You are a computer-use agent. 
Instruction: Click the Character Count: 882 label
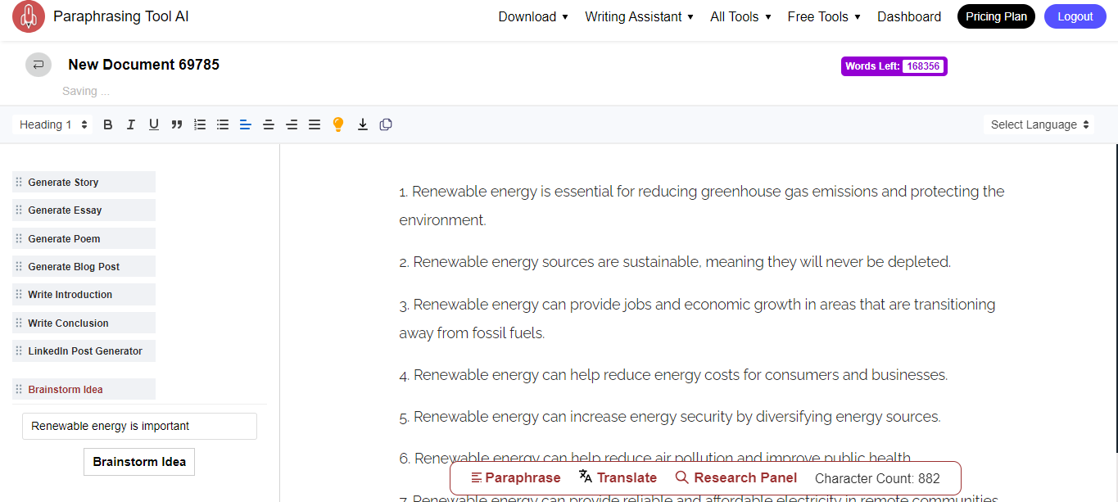(x=877, y=478)
